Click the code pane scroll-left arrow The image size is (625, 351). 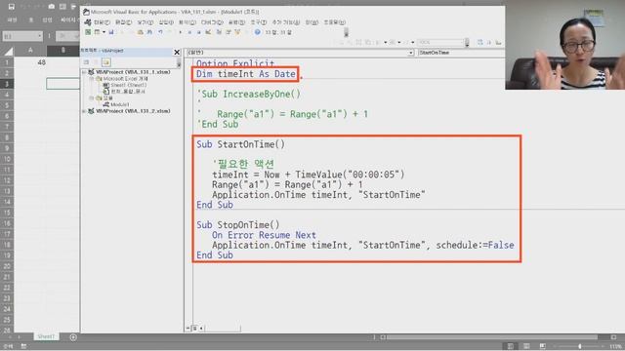202,329
